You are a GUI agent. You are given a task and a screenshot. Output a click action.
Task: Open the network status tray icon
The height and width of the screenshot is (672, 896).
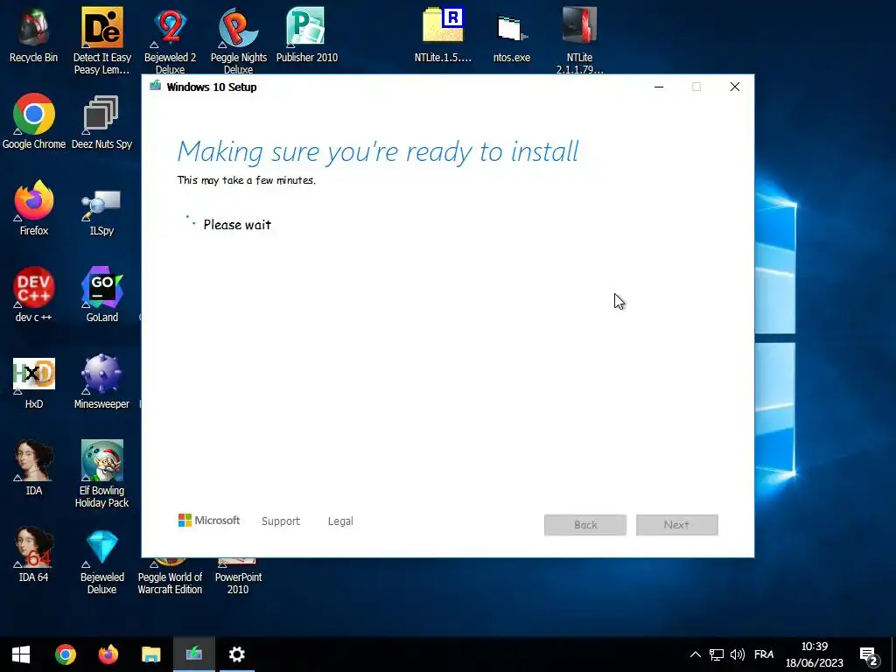716,654
